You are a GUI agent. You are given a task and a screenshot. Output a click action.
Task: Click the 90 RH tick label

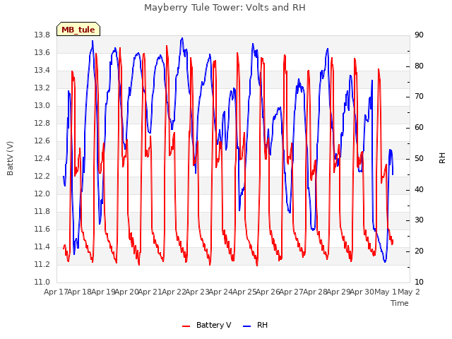[419, 35]
